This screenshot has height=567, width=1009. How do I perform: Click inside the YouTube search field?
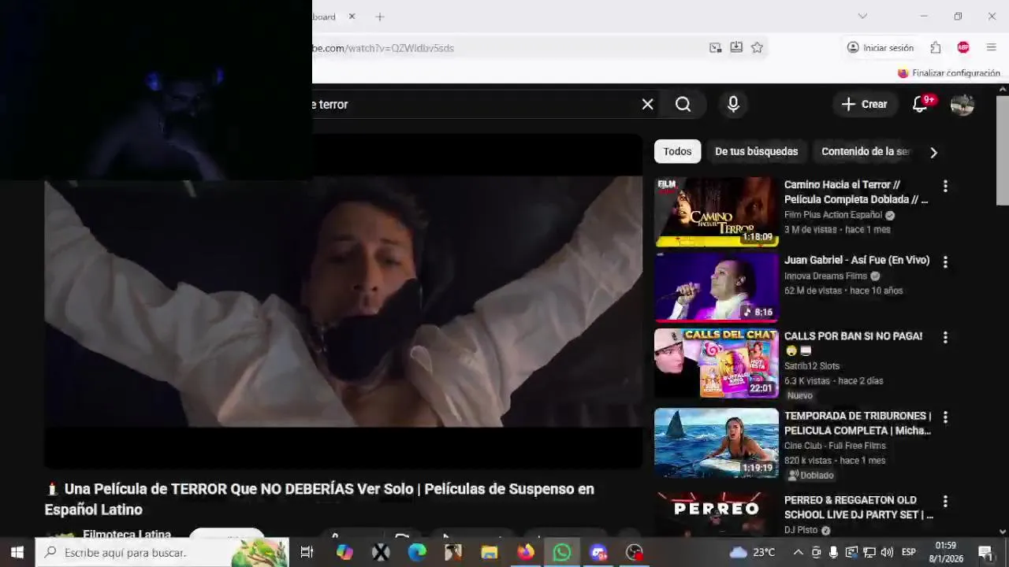click(473, 104)
